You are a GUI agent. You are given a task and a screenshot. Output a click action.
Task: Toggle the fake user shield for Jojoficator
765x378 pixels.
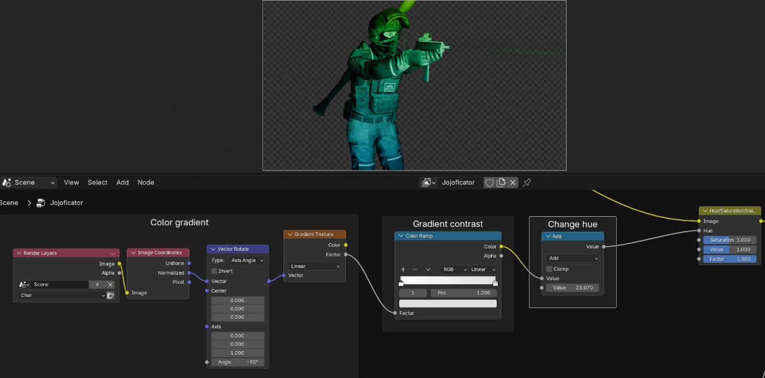click(x=489, y=183)
